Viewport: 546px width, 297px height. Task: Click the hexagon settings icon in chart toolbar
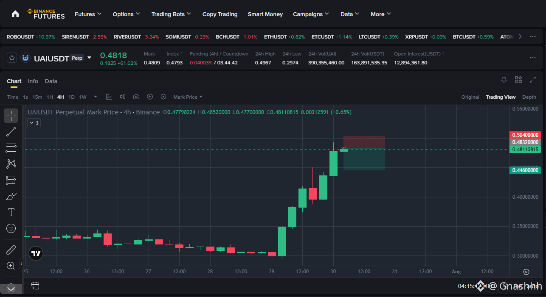coord(163,97)
